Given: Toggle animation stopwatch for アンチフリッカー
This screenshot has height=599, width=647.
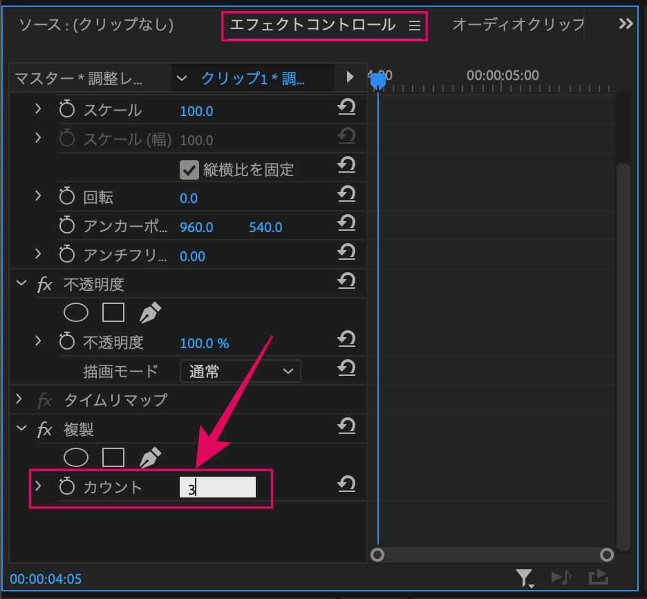Looking at the screenshot, I should click(x=67, y=254).
